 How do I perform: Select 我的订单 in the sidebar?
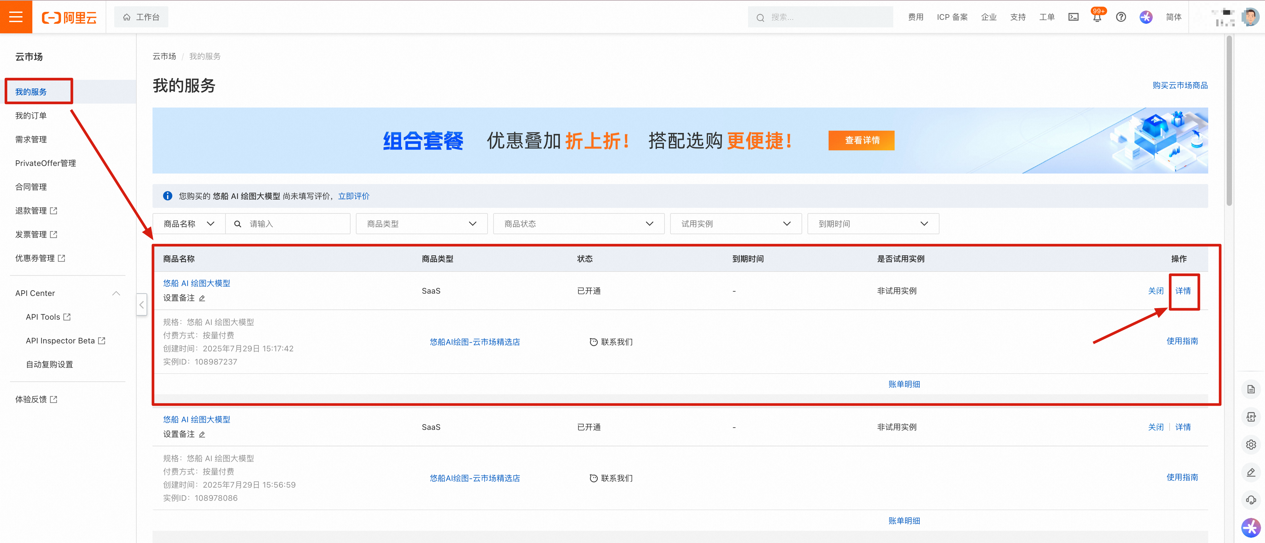click(31, 115)
